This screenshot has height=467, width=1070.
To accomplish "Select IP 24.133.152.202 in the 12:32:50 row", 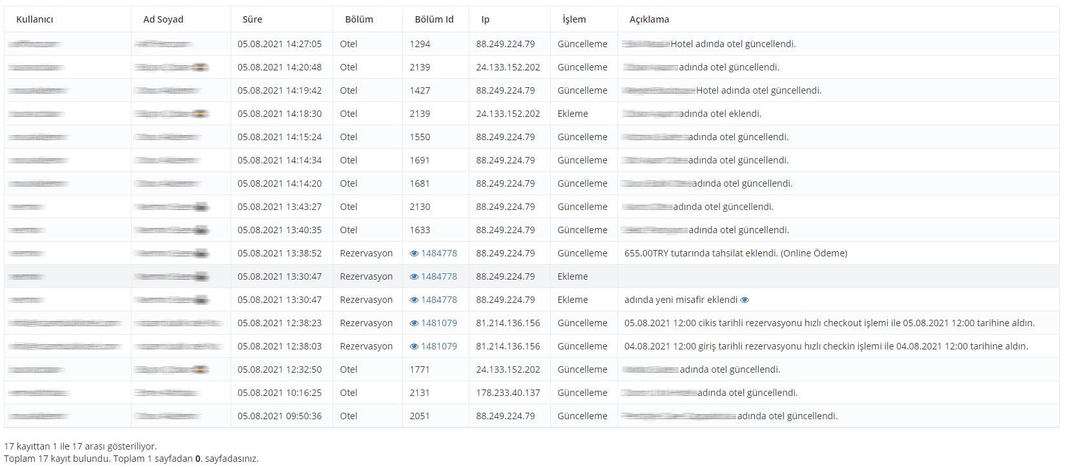I will tap(508, 369).
